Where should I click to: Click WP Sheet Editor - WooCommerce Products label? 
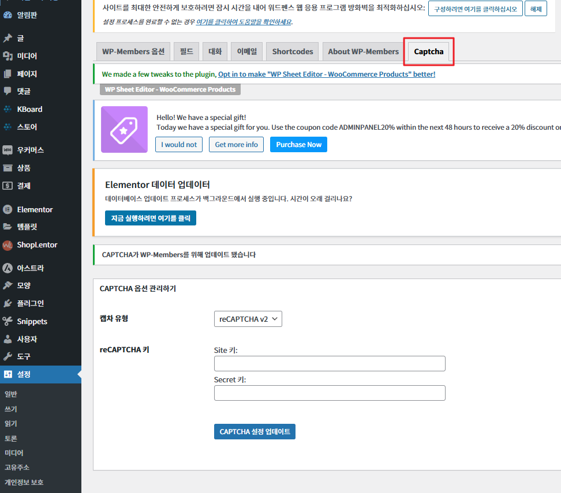pos(170,89)
